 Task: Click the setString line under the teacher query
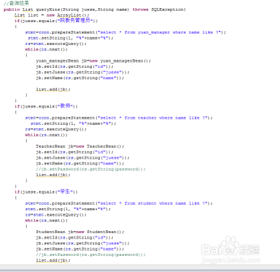tap(73, 124)
